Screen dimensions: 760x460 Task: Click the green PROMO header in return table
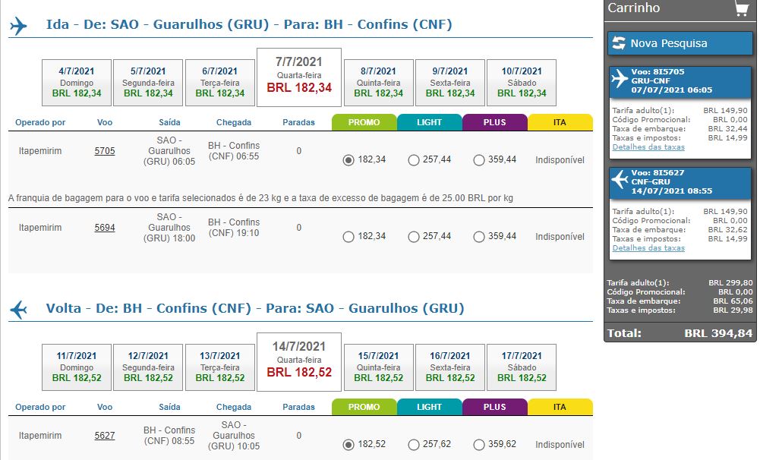coord(364,407)
